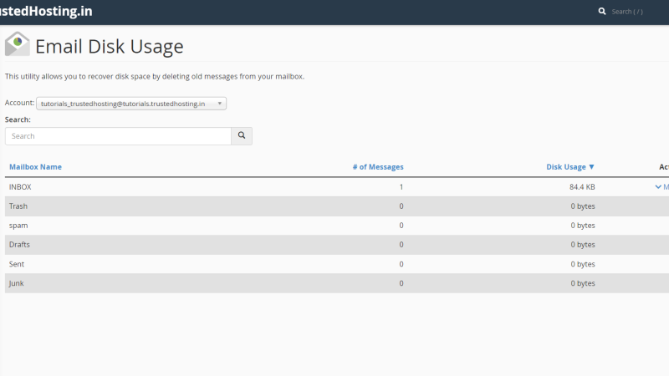Image resolution: width=669 pixels, height=376 pixels.
Task: Click the Disk Usage sort arrow
Action: (x=591, y=166)
